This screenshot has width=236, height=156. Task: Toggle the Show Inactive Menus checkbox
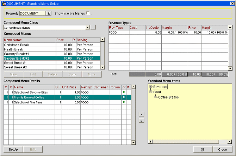point(88,13)
